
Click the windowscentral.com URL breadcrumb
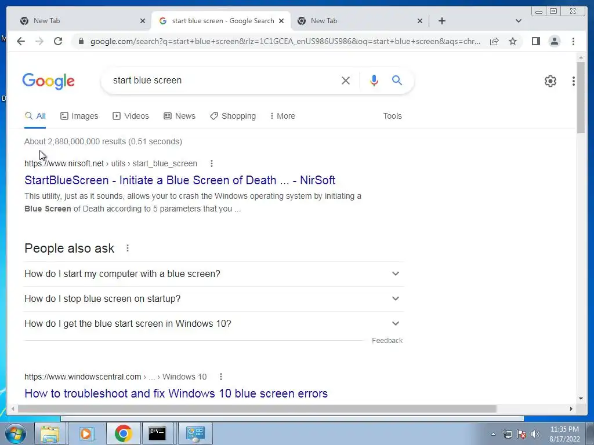pos(115,377)
